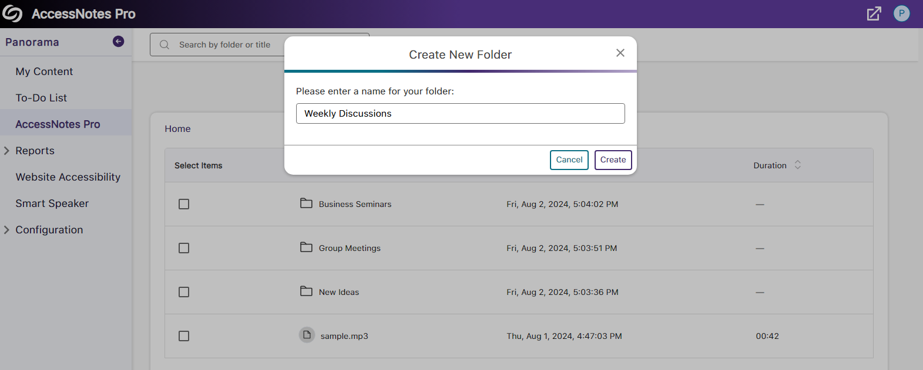Click date Fri, Aug 2, 2024, 5:04:02 PM

pos(562,204)
